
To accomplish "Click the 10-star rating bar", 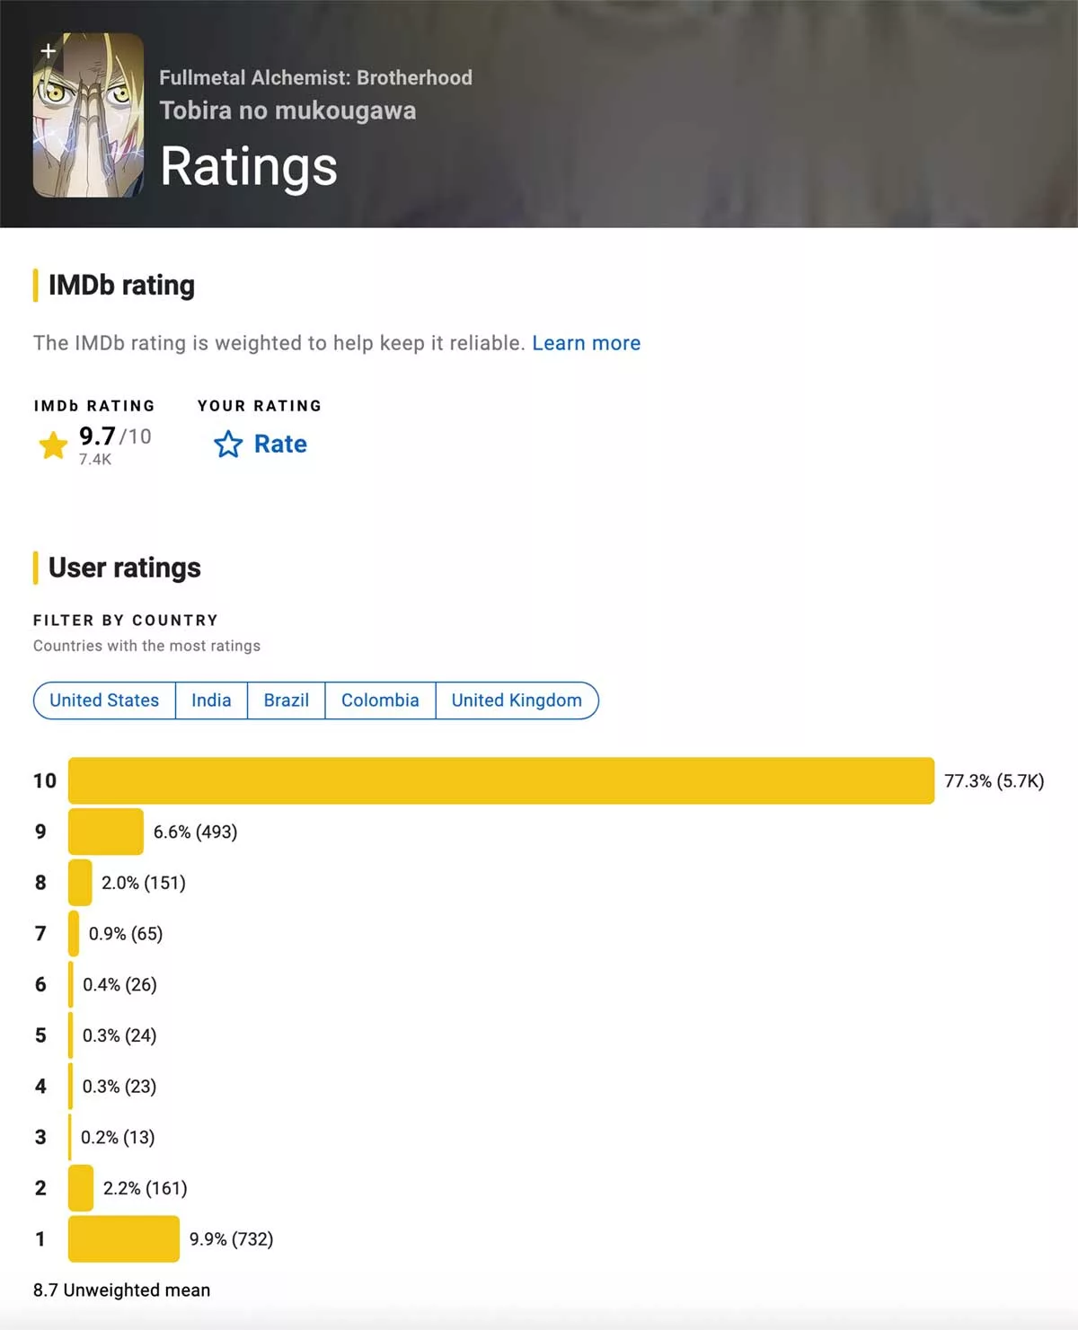I will pos(500,780).
